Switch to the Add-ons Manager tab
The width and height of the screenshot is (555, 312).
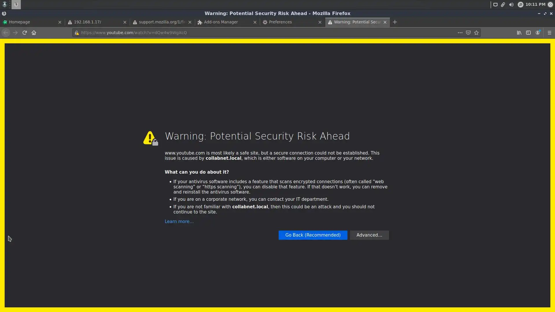(221, 22)
